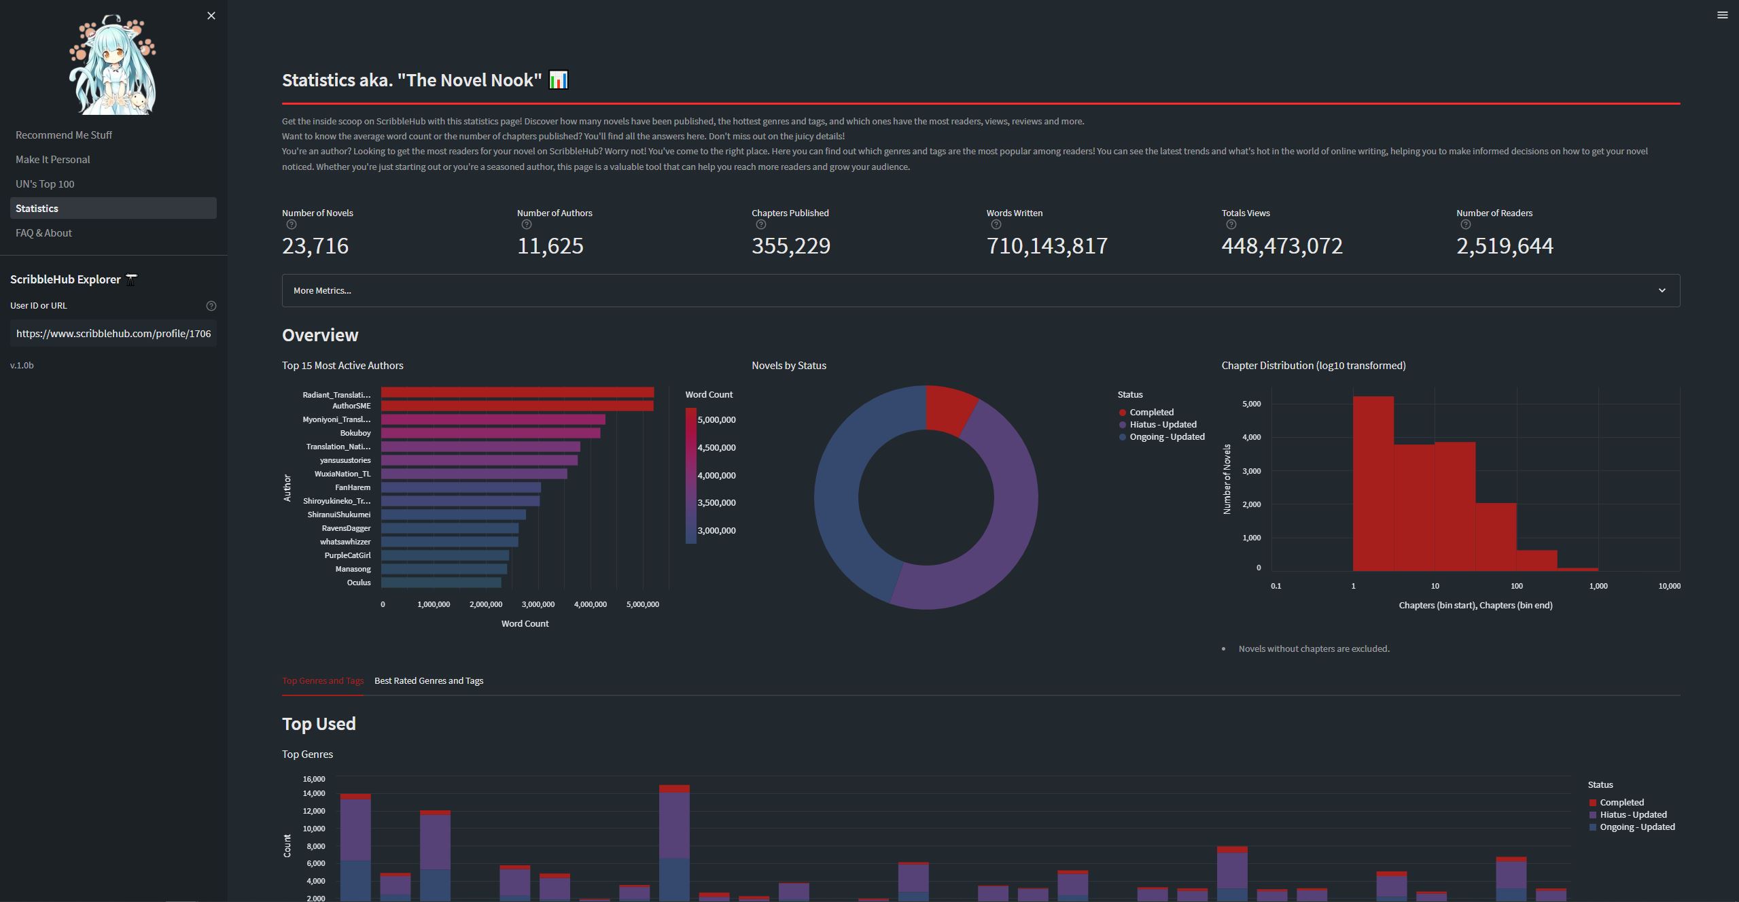Click help icon under Number of Novels

292,225
